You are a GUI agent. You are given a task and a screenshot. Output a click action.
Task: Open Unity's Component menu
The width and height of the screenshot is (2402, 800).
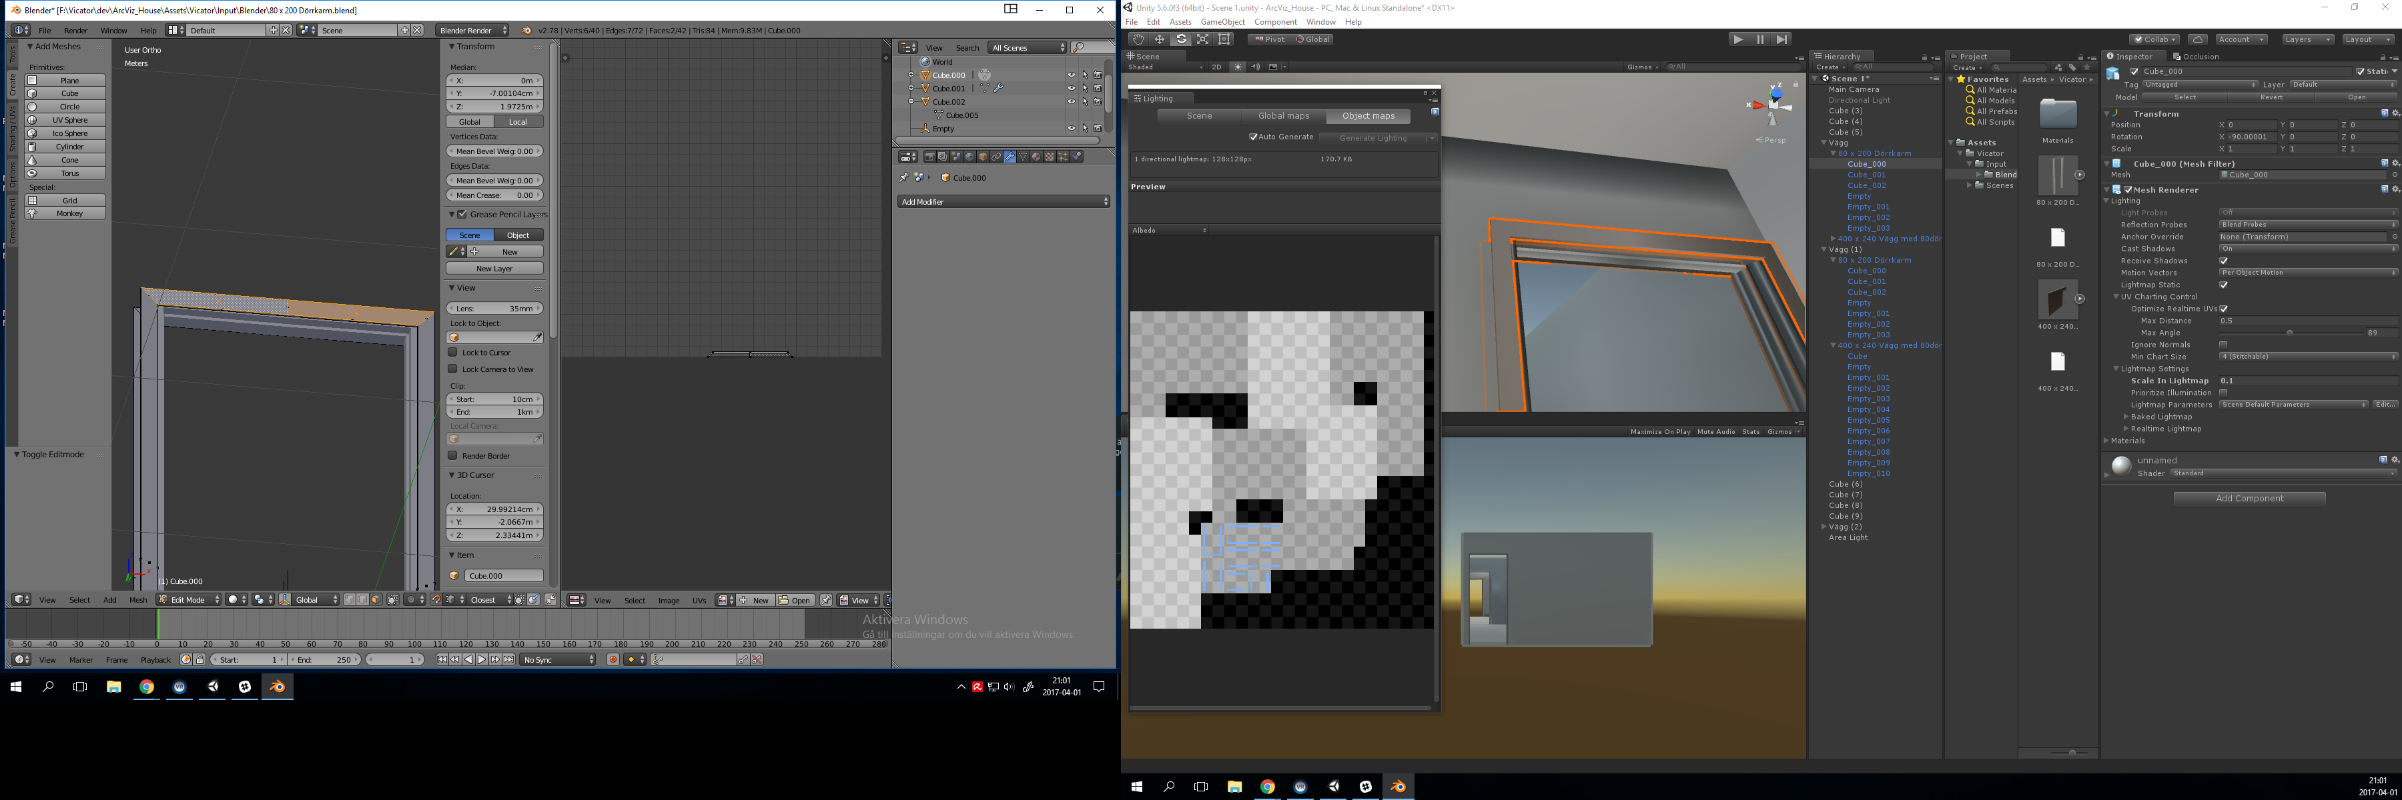(x=1276, y=21)
